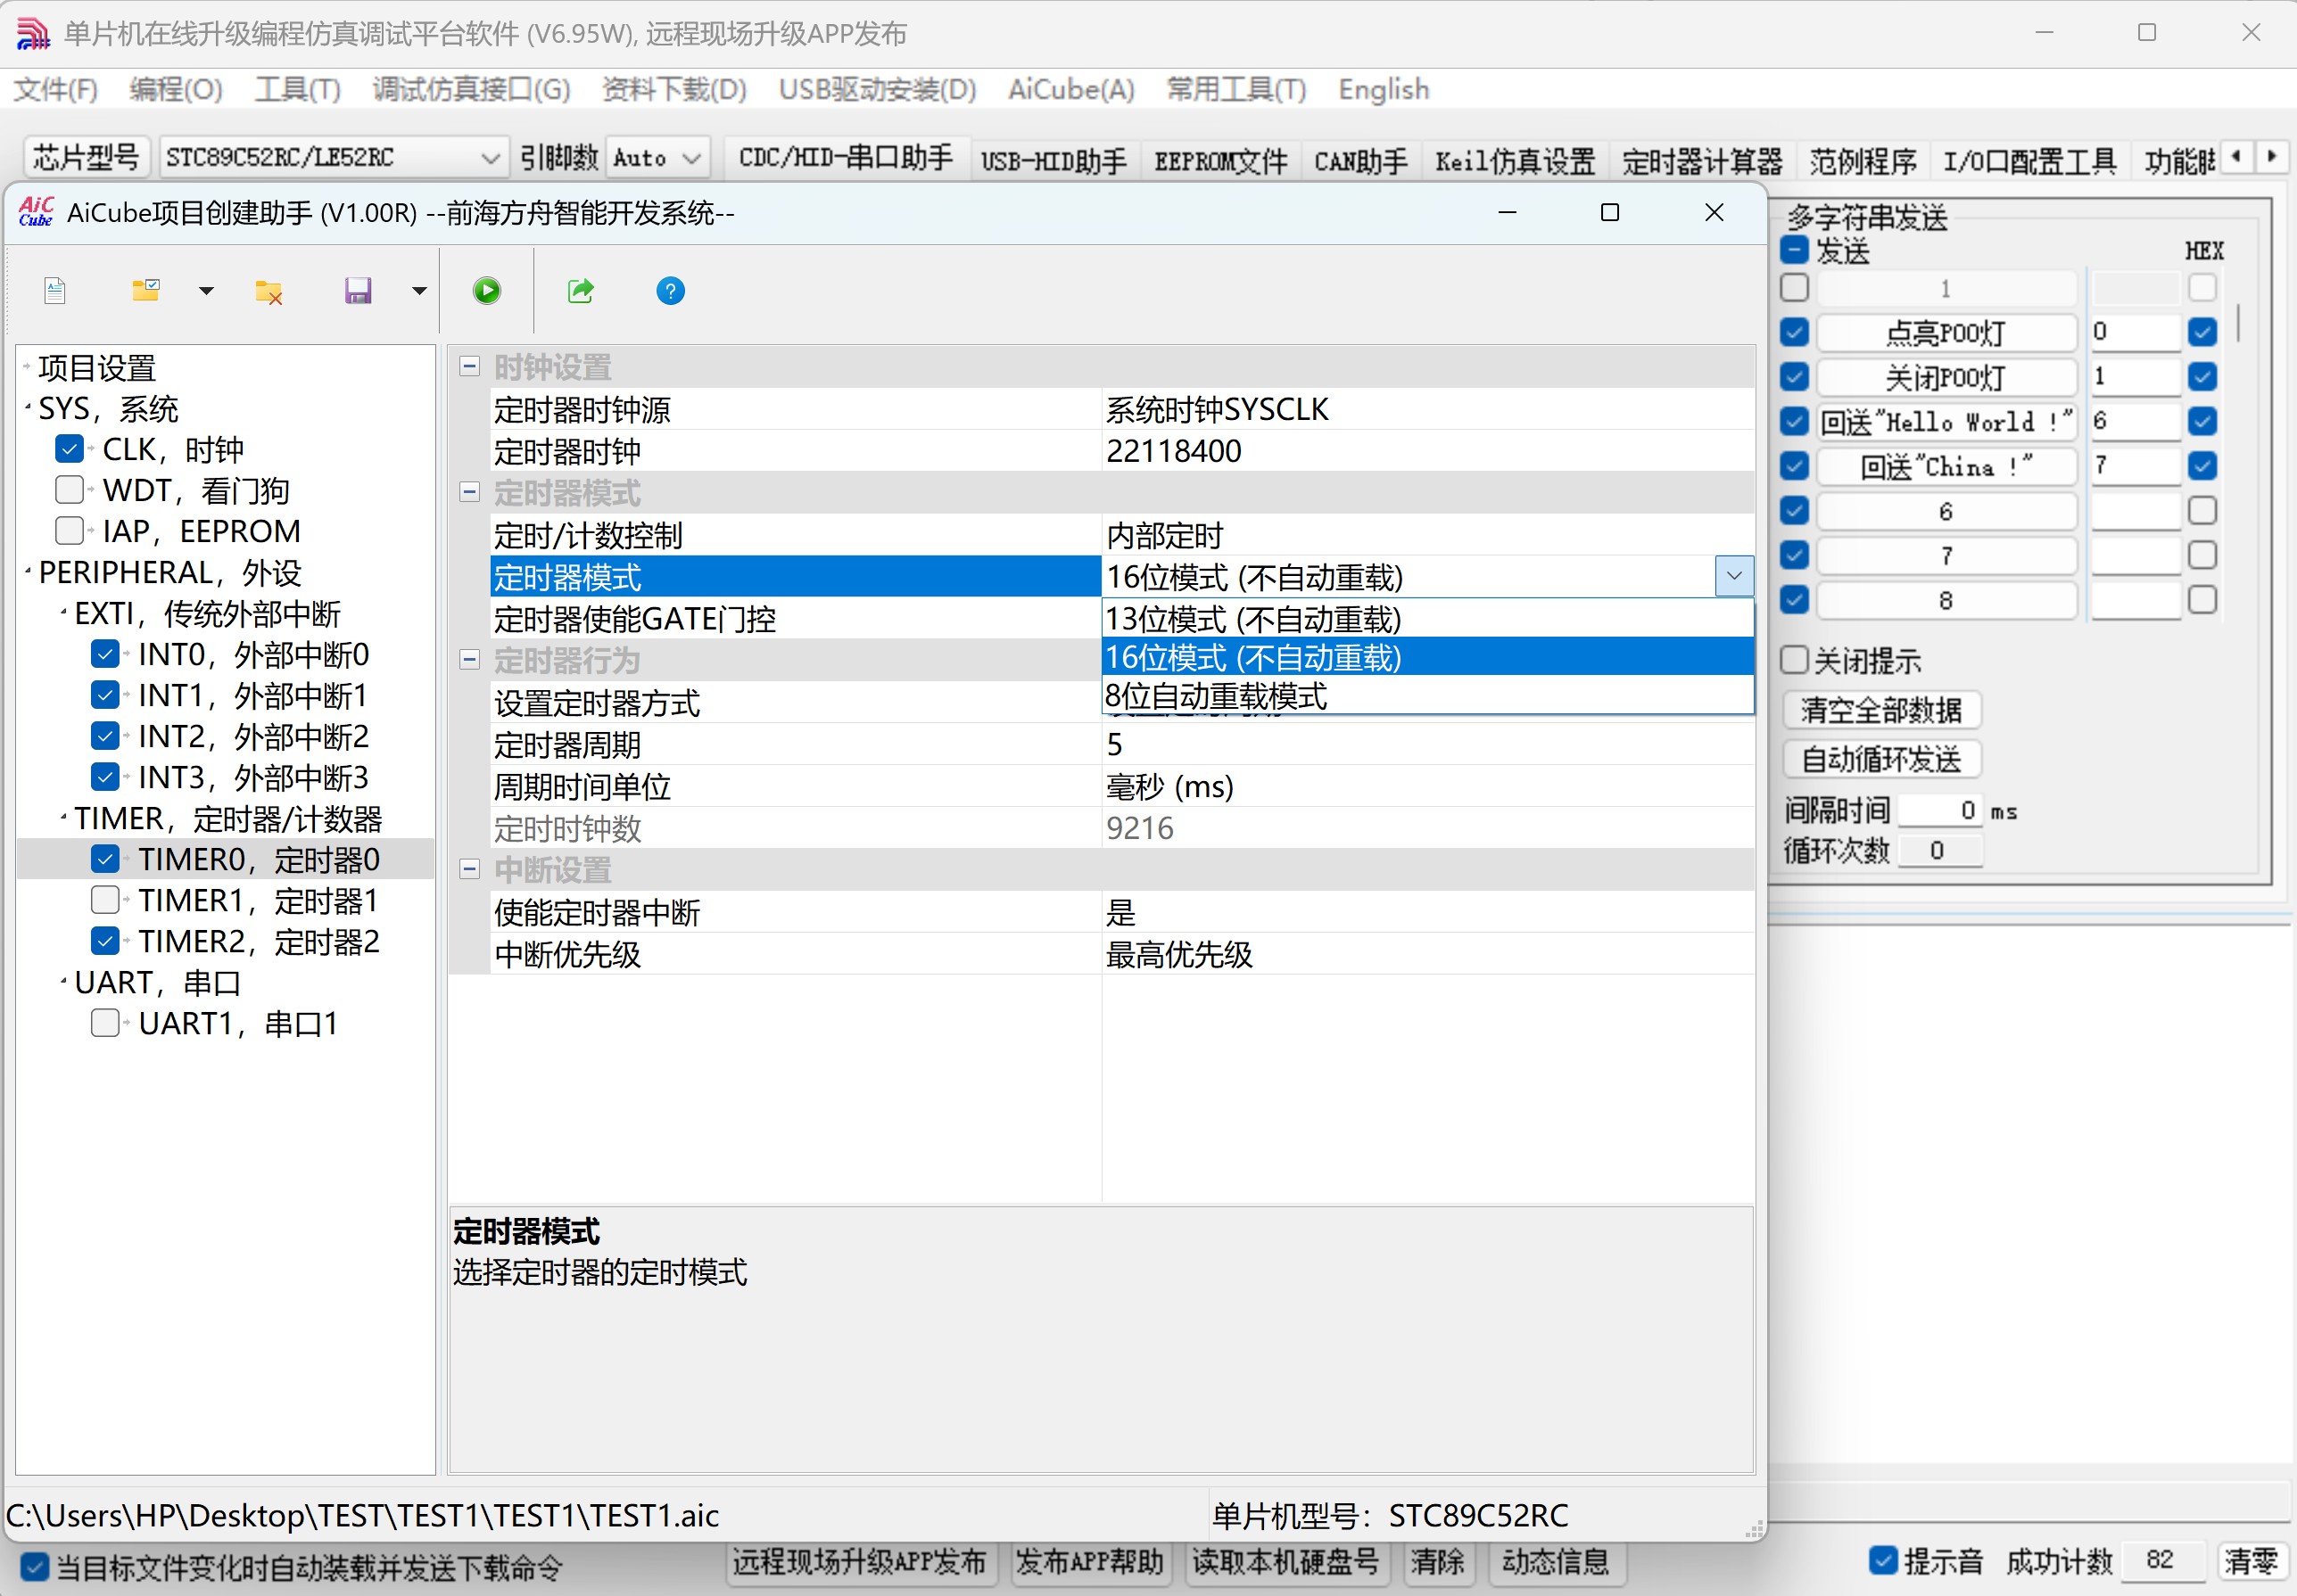Click the 循环次数 input field
The width and height of the screenshot is (2297, 1596).
tap(1940, 851)
